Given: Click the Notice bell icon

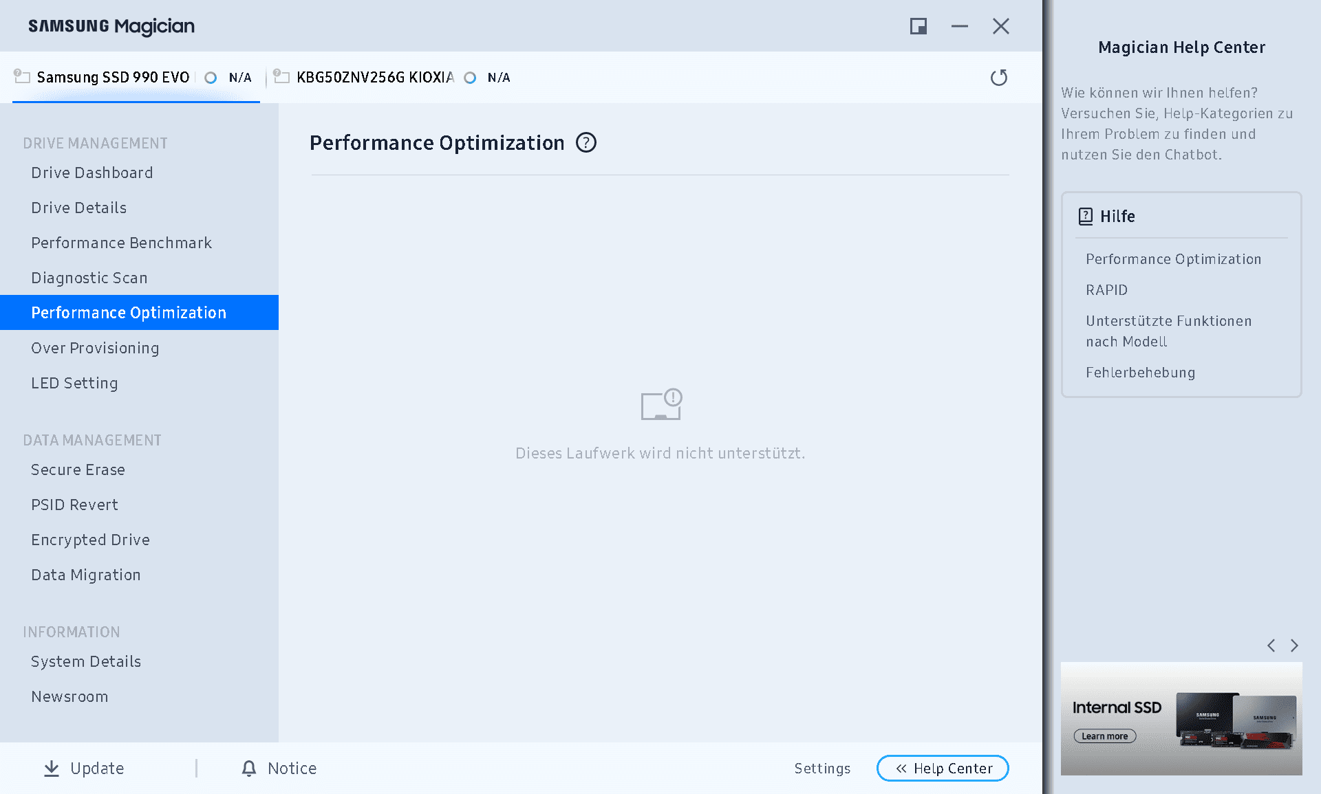Looking at the screenshot, I should pyautogui.click(x=249, y=769).
